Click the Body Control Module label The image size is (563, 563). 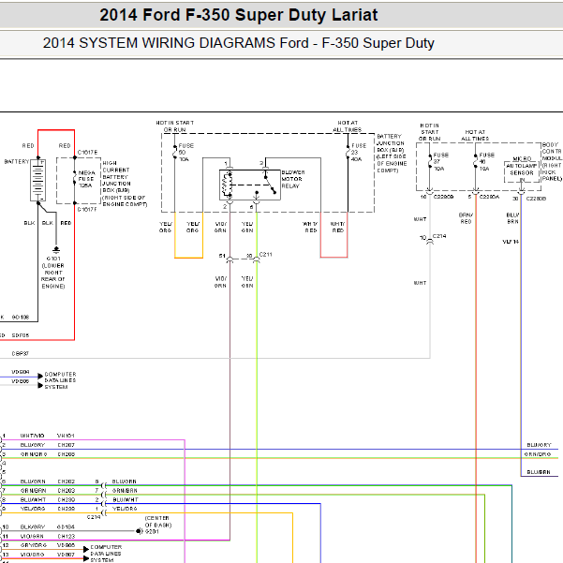(x=552, y=161)
